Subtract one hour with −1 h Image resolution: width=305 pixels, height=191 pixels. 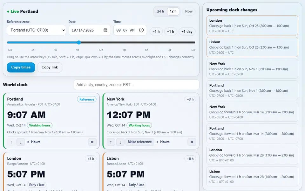[156, 32]
